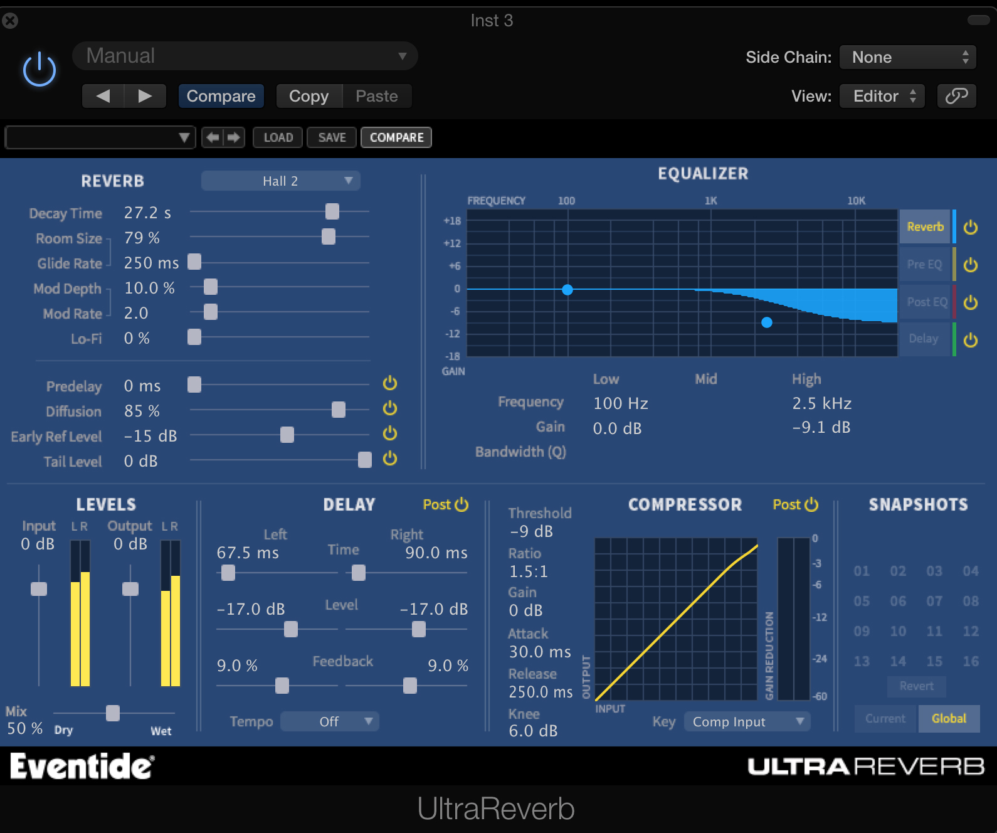Screen dimensions: 997x833
Task: Select snapshot slot 06
Action: [898, 601]
